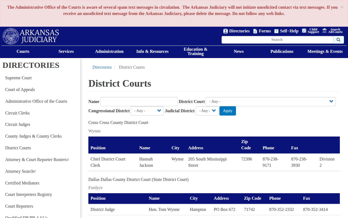Click the site search text box

[x=277, y=40]
